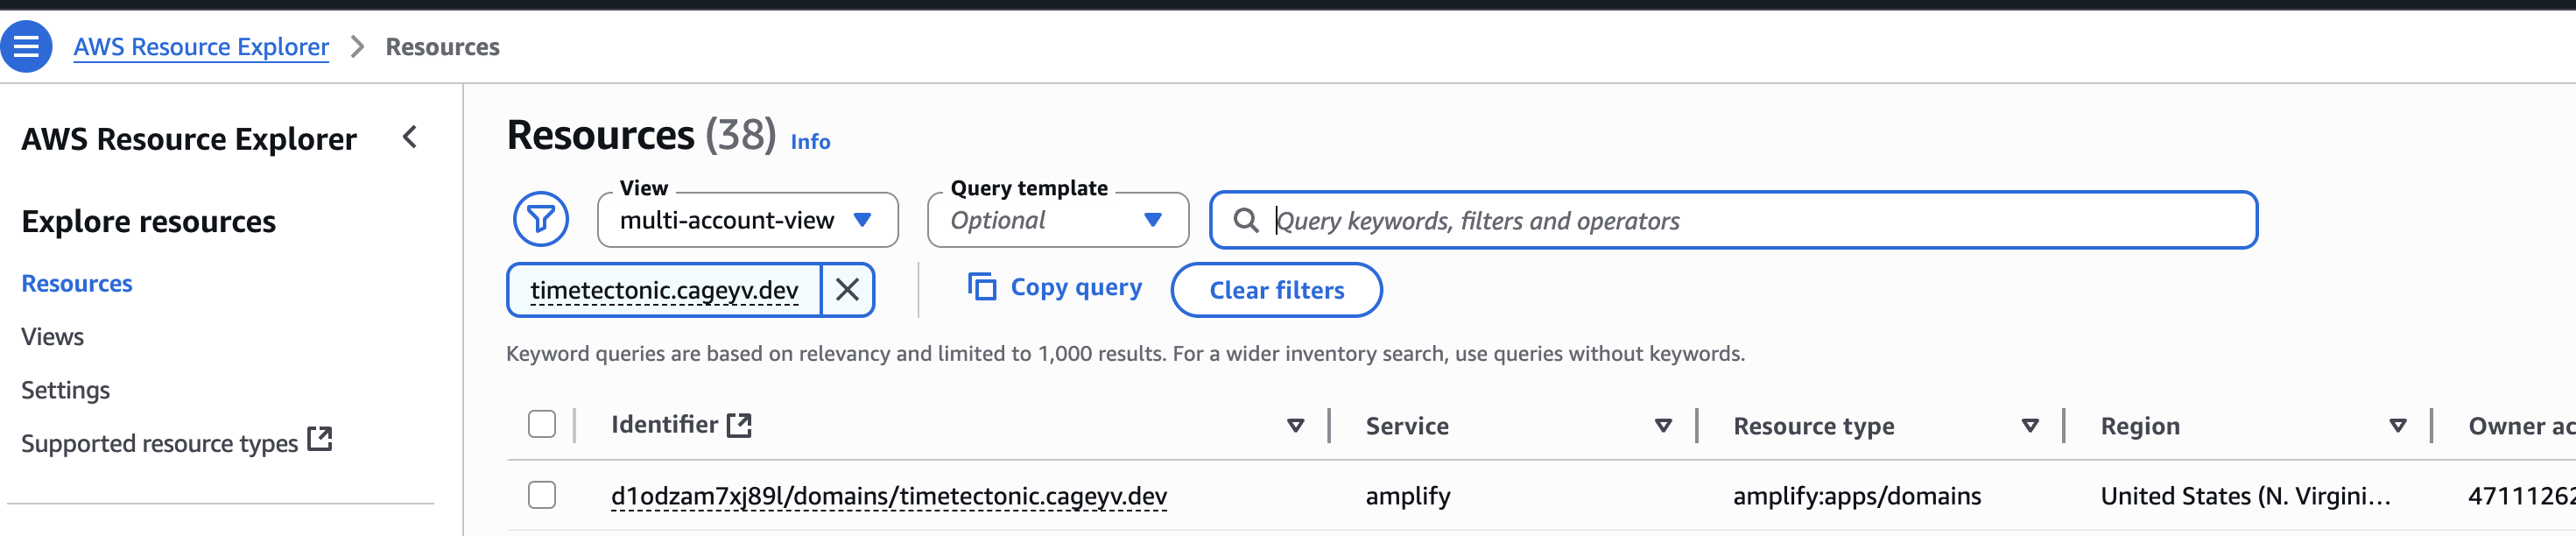The height and width of the screenshot is (536, 2576).
Task: Click the Copy query icon
Action: tap(982, 288)
